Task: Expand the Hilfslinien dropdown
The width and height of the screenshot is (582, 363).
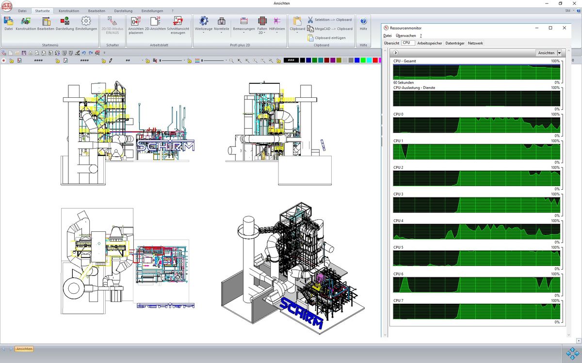Action: point(277,25)
